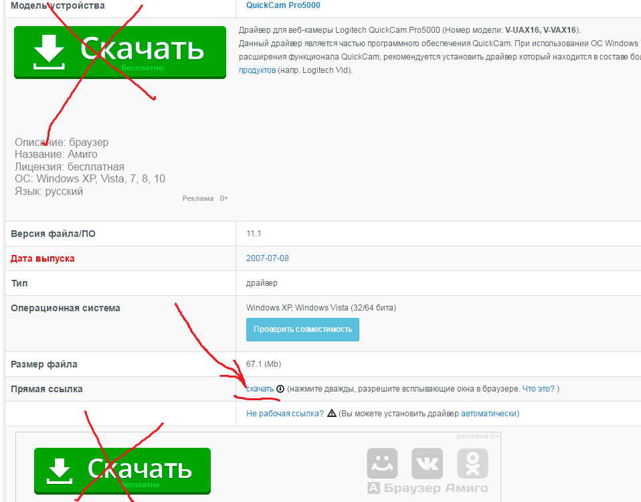Click the Операционная система label
641x502 pixels.
click(66, 308)
